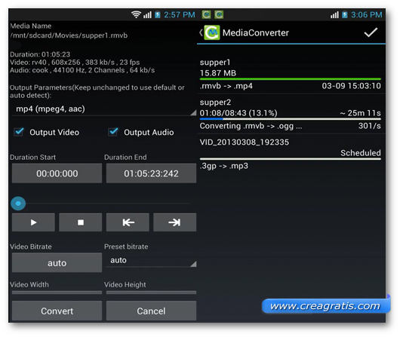Tap the stop playback button

click(x=81, y=222)
